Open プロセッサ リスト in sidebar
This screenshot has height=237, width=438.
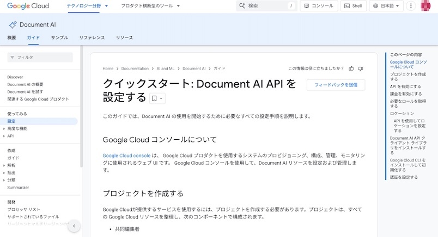click(x=24, y=209)
